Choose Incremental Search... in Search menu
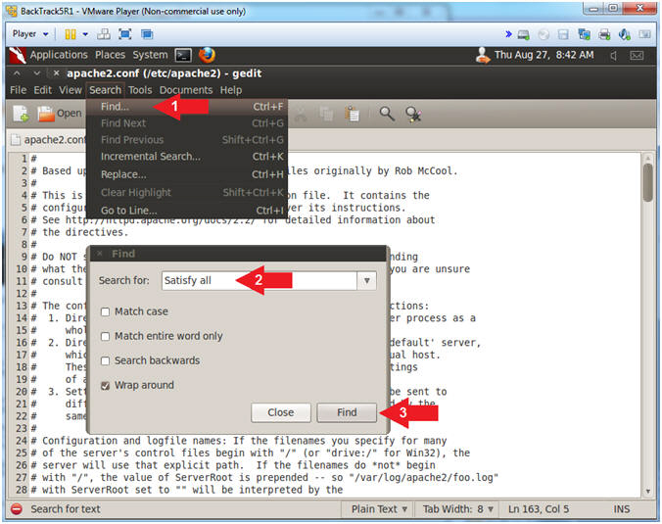Screen dimensions: 662x524 [x=187, y=157]
